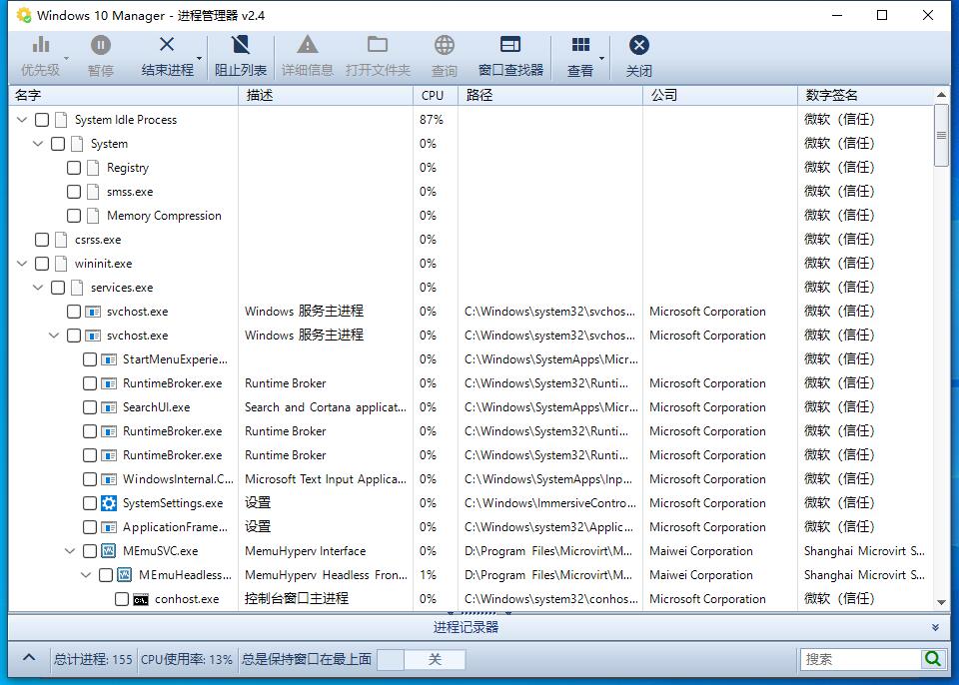This screenshot has width=959, height=685.
Task: Click the MEmuHeadless process icon
Action: click(x=124, y=575)
